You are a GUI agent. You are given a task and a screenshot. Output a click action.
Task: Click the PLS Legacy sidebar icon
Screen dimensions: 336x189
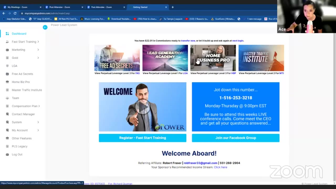pyautogui.click(x=7, y=146)
